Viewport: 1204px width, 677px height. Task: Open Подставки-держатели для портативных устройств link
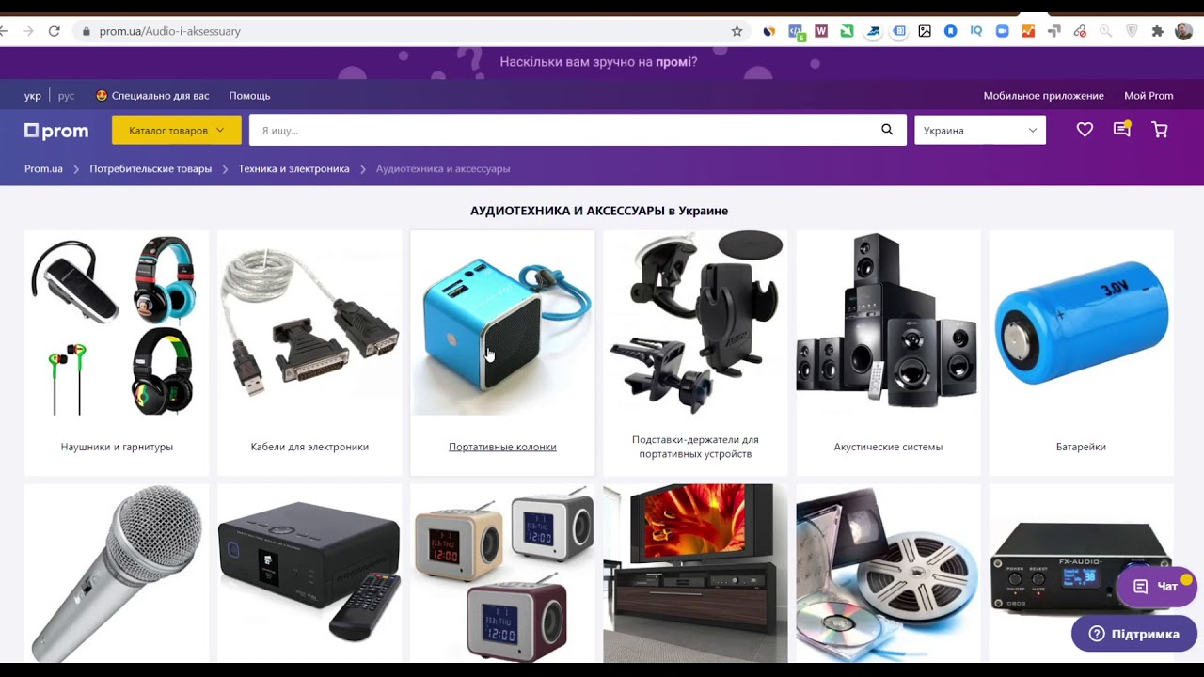pyautogui.click(x=695, y=447)
